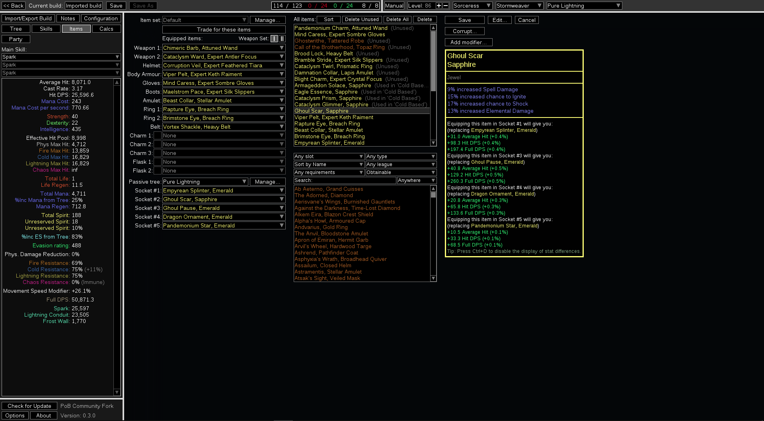Open the Sorceress class dropdown
This screenshot has height=421, width=764.
(x=472, y=5)
